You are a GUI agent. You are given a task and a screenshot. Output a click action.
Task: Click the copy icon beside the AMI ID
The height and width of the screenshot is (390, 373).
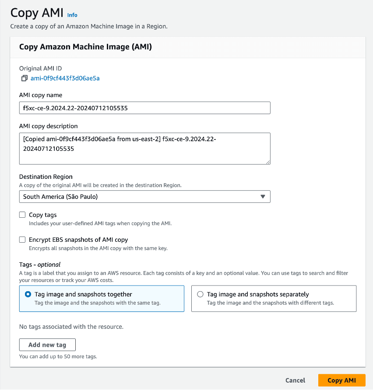[24, 78]
